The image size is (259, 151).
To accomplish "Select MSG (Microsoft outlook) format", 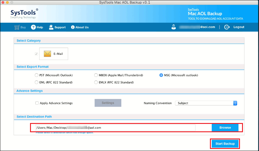I will [161, 75].
